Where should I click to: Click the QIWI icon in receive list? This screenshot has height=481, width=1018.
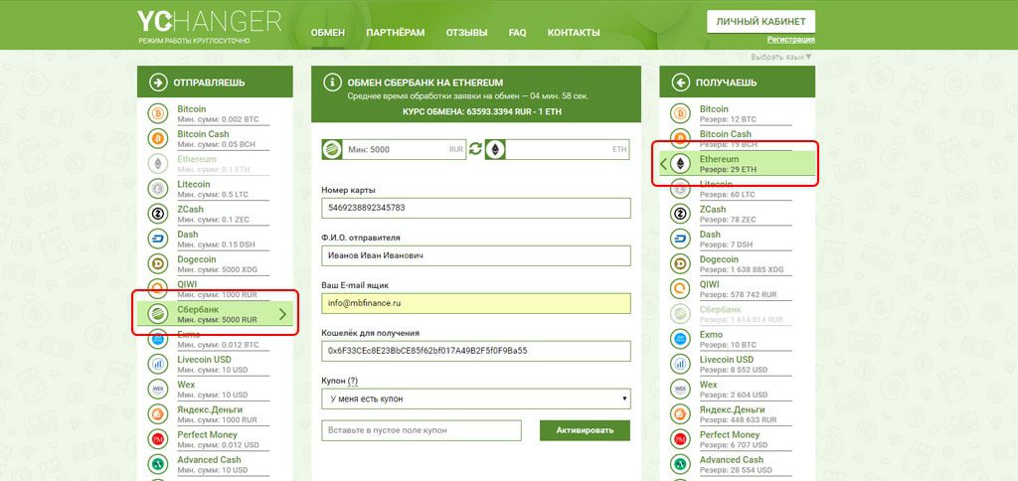point(680,289)
